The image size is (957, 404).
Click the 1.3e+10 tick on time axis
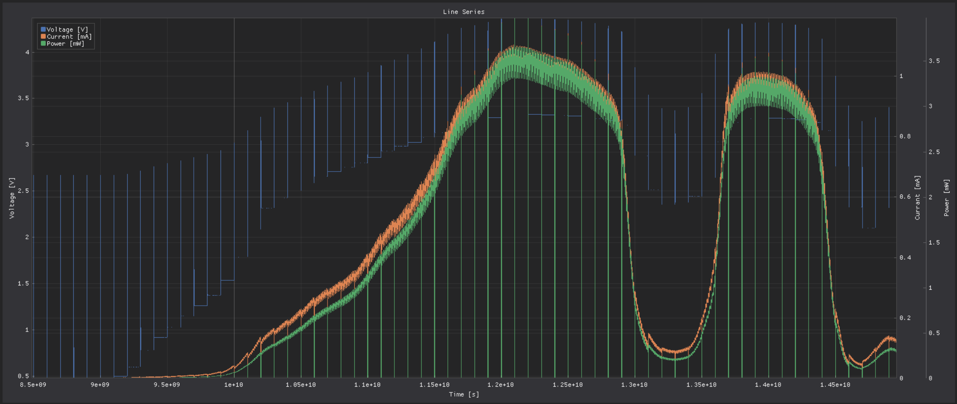click(x=634, y=385)
